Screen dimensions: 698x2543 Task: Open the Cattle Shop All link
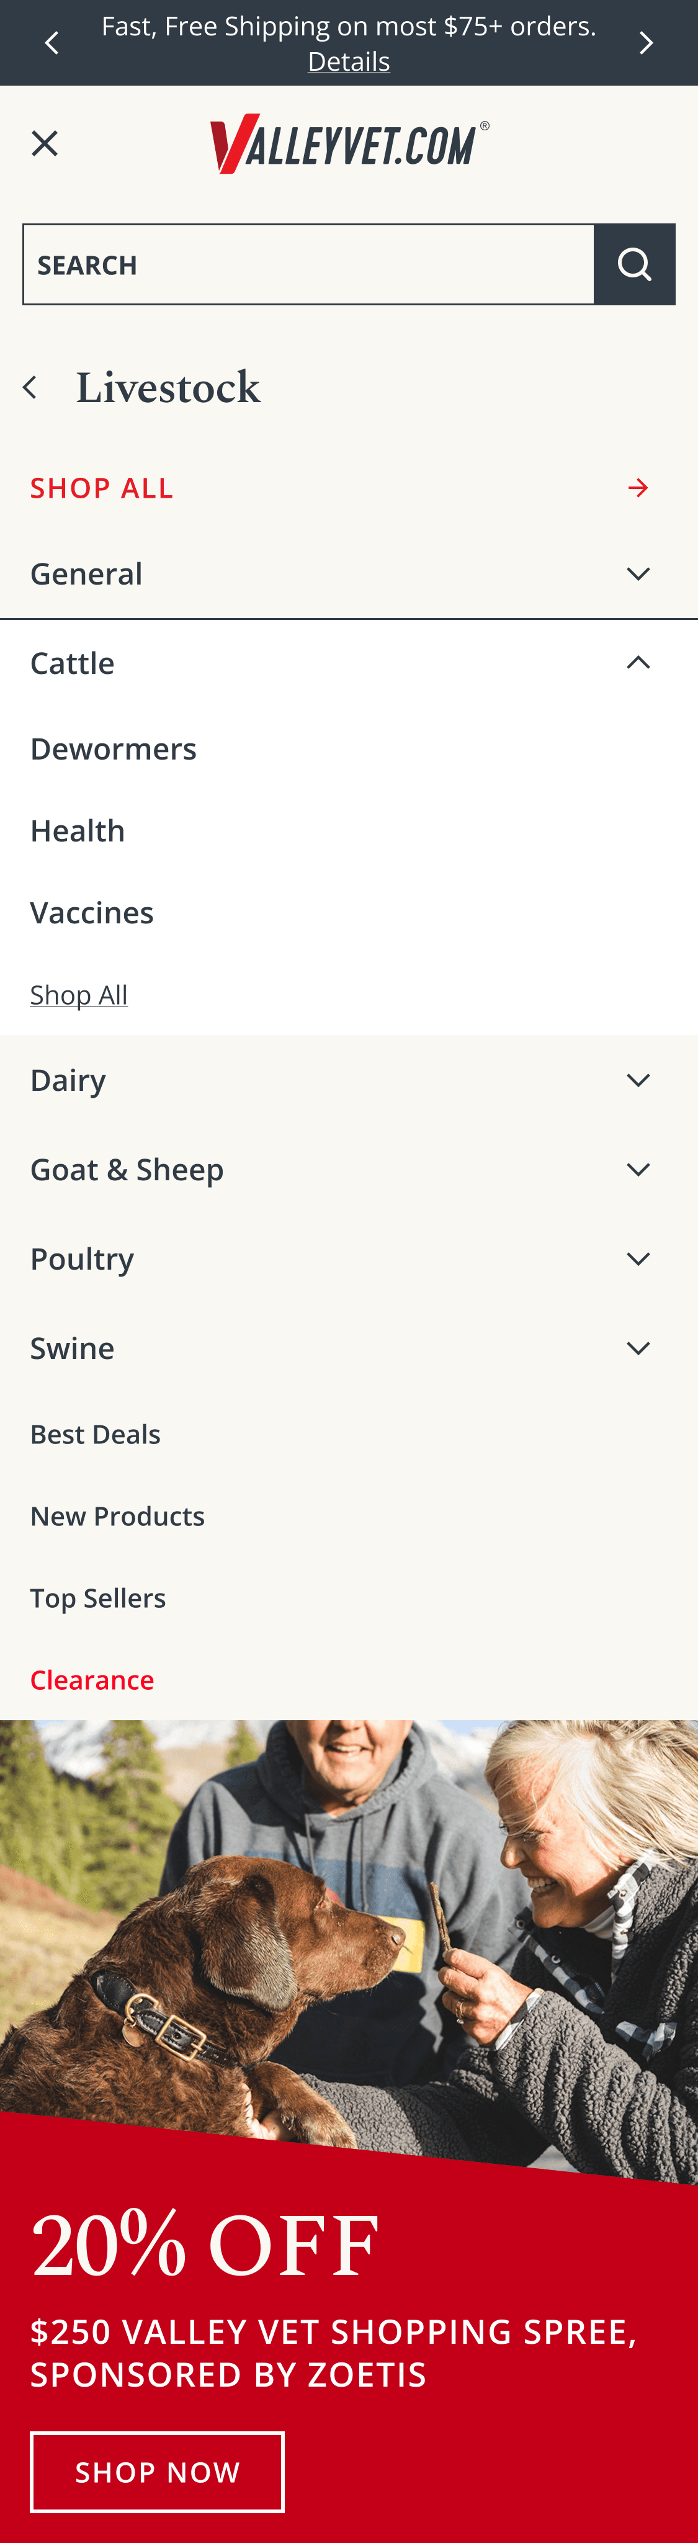(79, 995)
